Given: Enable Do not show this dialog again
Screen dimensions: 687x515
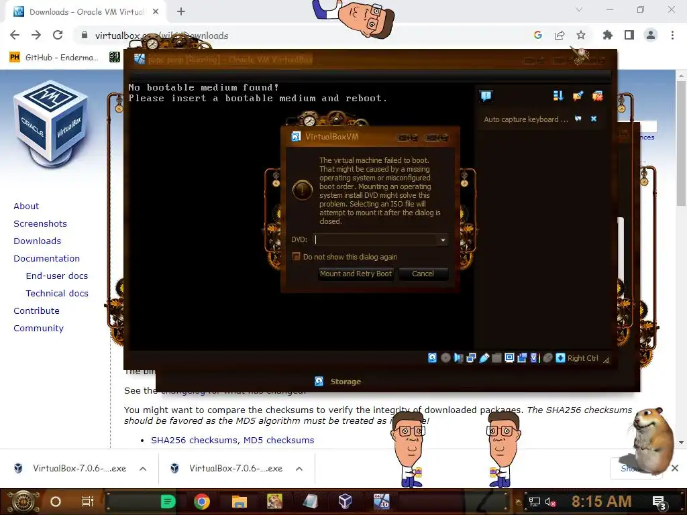Looking at the screenshot, I should pos(296,257).
